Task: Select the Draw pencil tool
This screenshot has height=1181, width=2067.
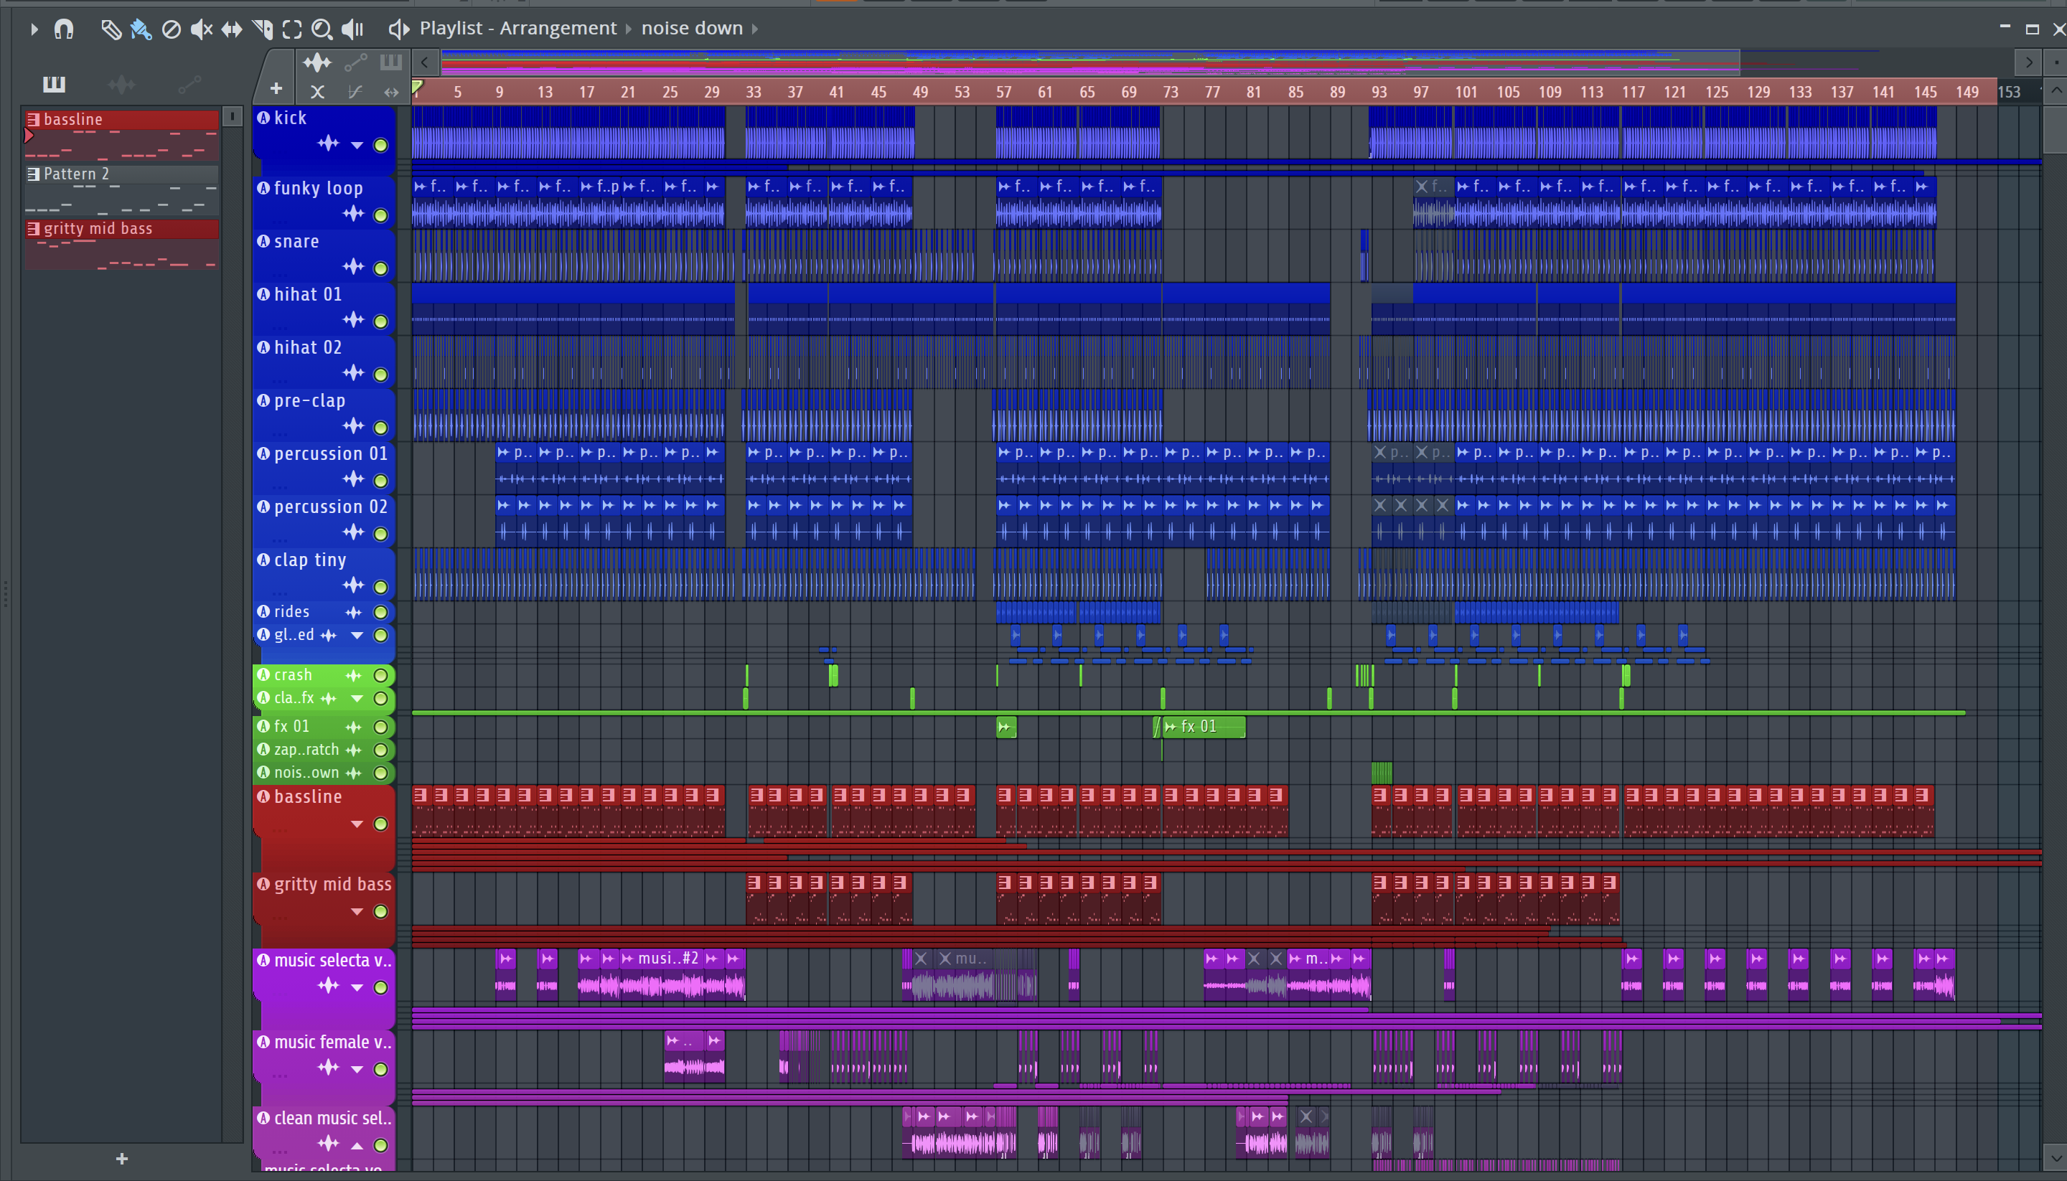Action: coord(111,29)
